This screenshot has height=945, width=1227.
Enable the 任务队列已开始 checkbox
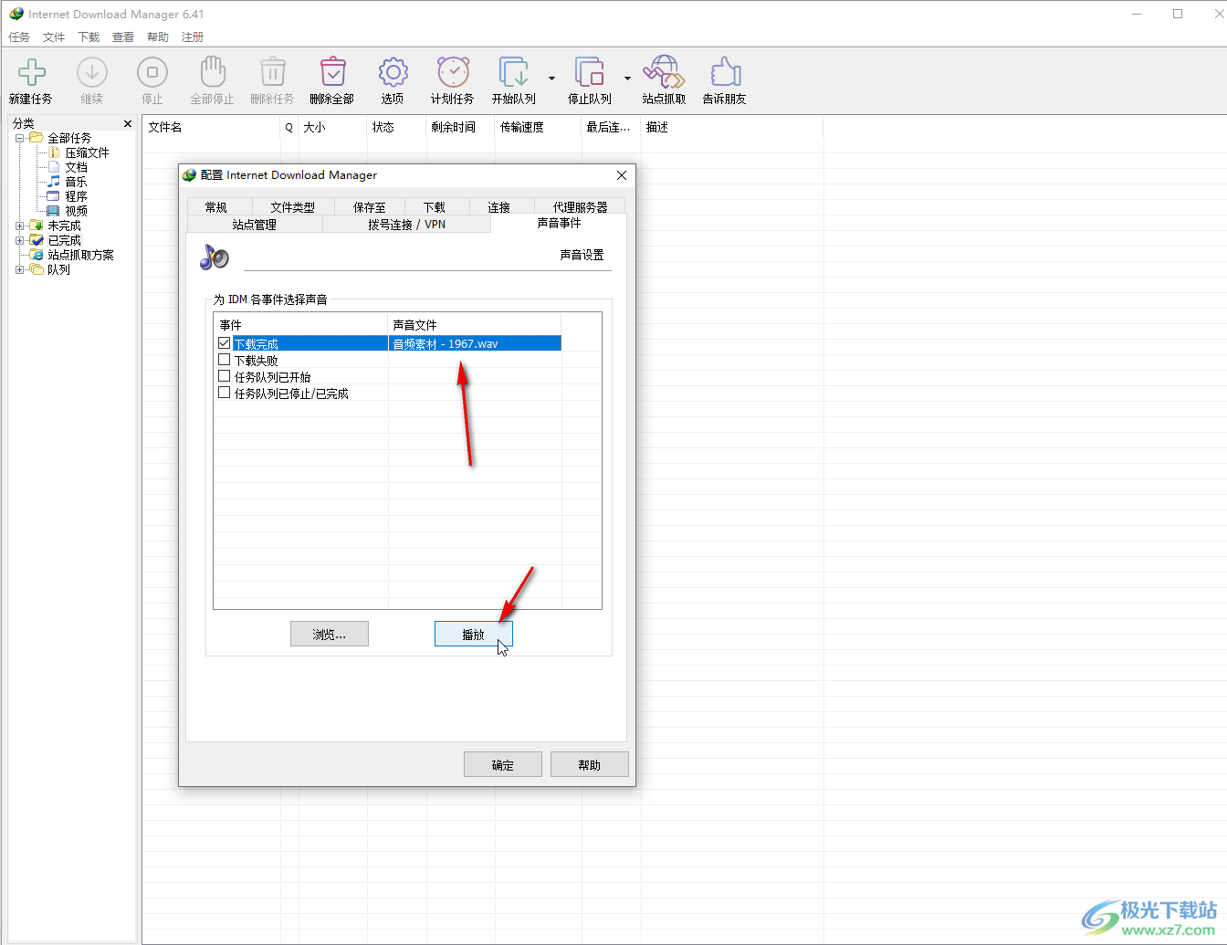[x=225, y=376]
